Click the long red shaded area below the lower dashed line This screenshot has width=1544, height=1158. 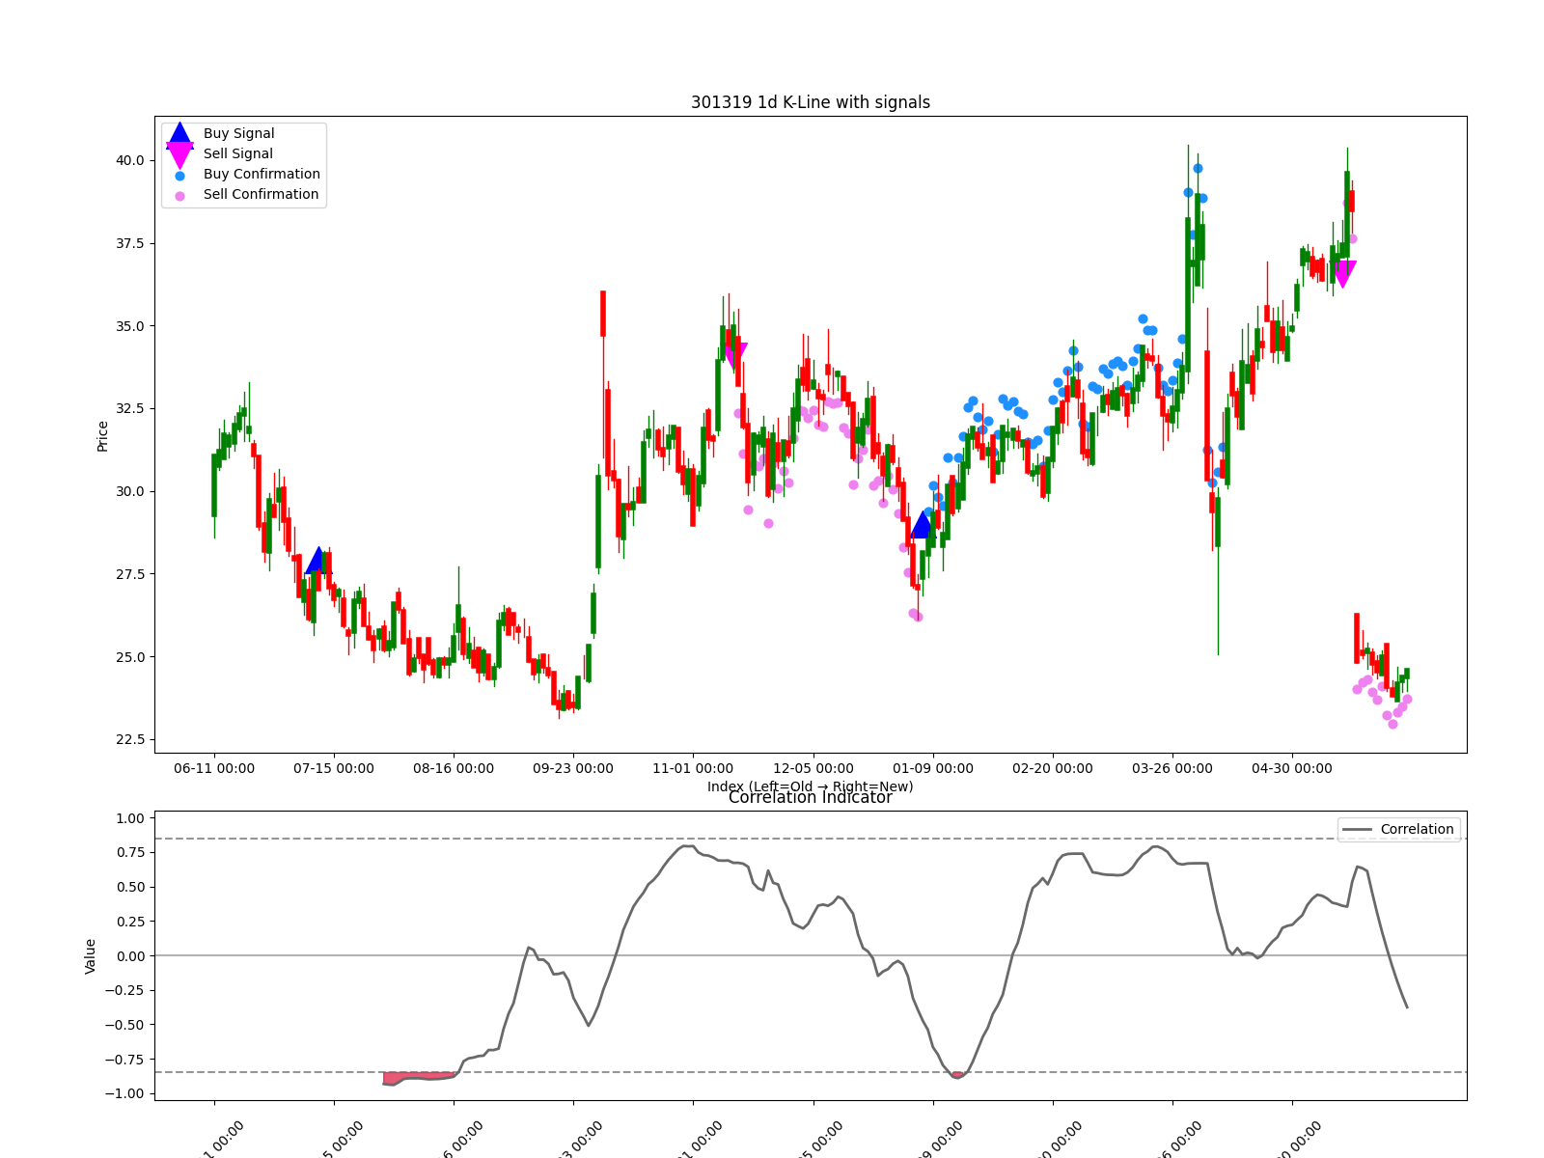tap(418, 1078)
